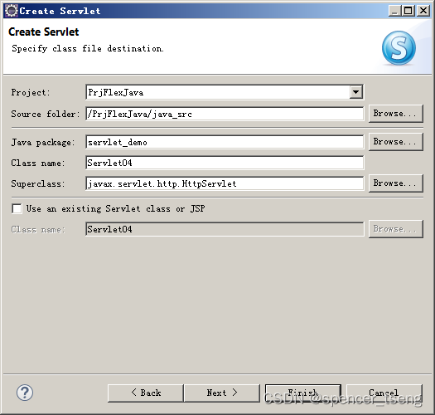
Task: Click the gear icon in title bar
Action: 12,11
